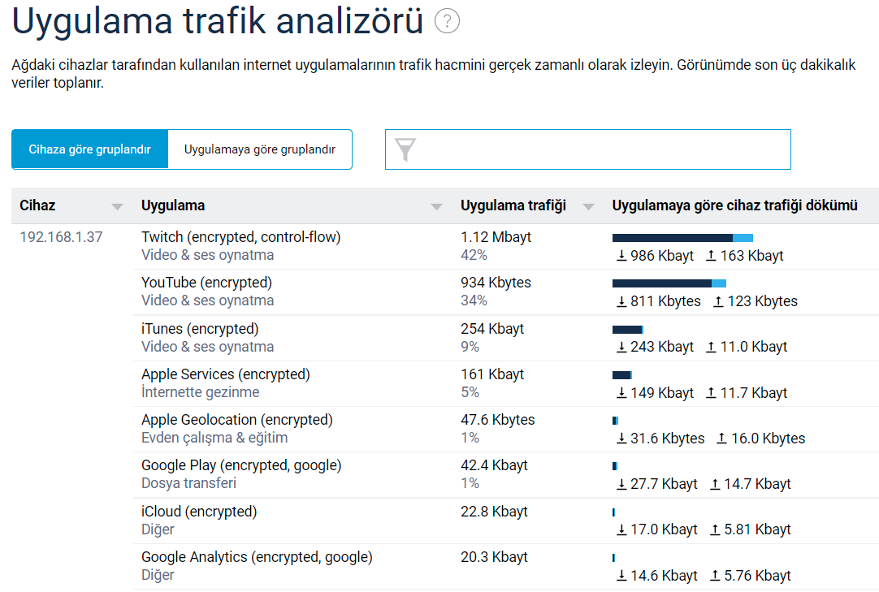This screenshot has height=592, width=879.
Task: Click the Twitch download arrow icon
Action: pyautogui.click(x=621, y=256)
